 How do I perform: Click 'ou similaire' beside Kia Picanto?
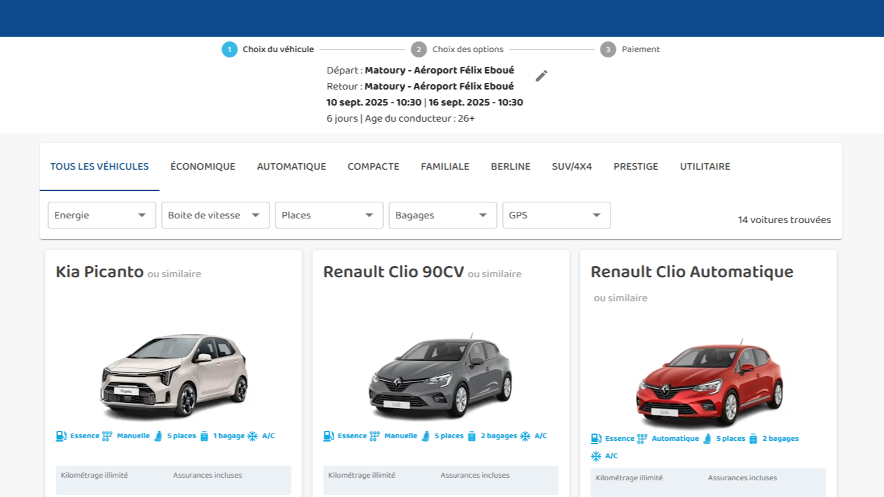[x=175, y=274]
